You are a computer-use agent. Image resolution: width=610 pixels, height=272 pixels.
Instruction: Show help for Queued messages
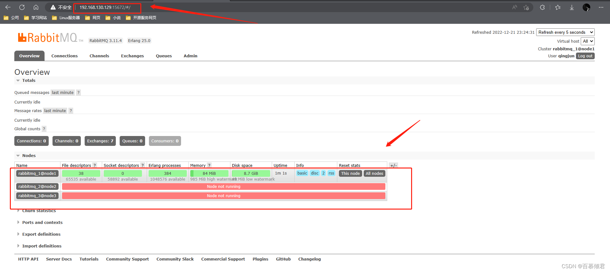[78, 93]
